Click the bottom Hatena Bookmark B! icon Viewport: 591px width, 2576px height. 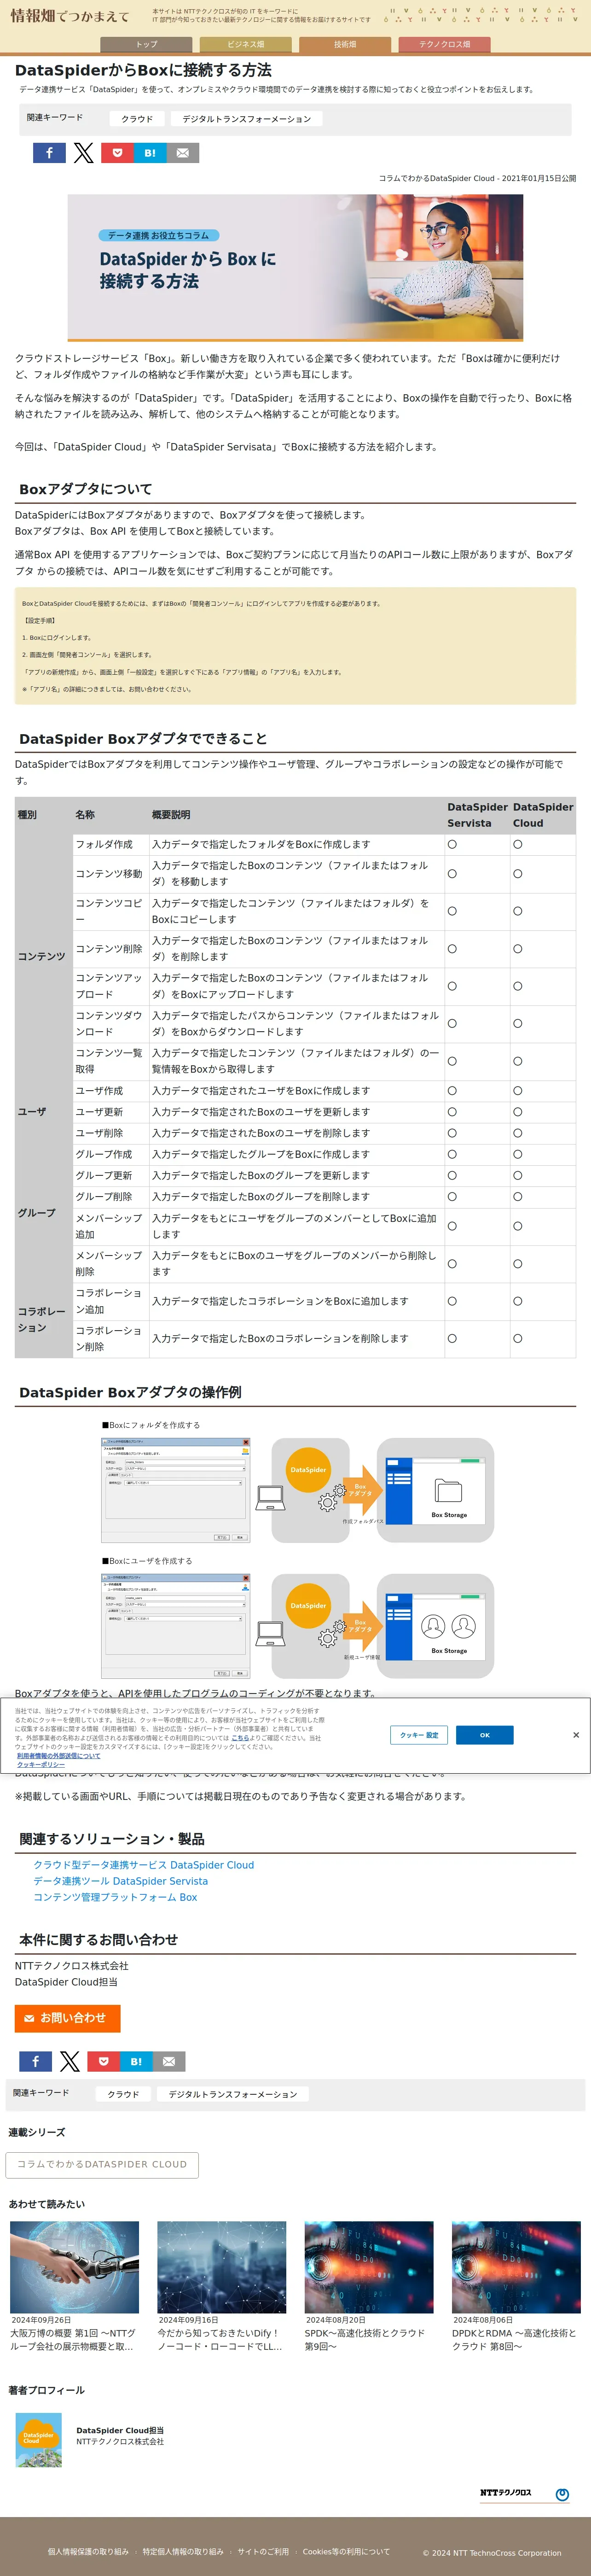coord(136,2061)
